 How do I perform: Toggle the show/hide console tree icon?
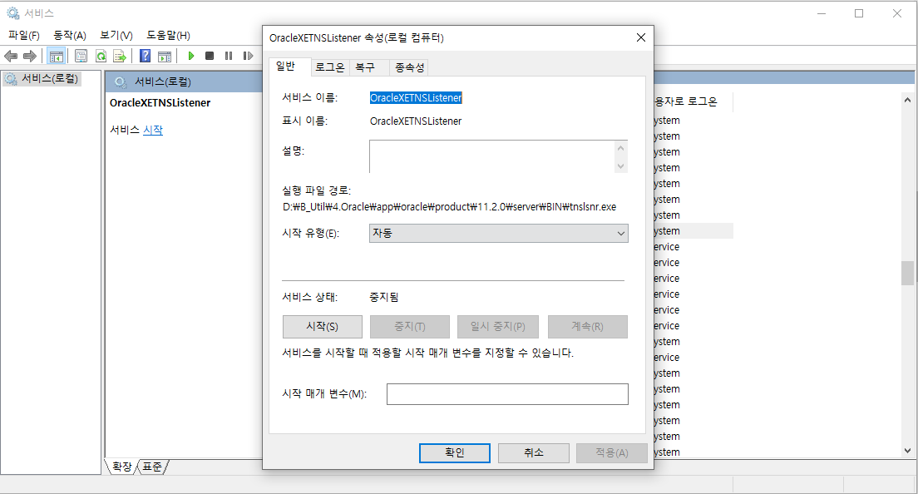click(x=57, y=57)
